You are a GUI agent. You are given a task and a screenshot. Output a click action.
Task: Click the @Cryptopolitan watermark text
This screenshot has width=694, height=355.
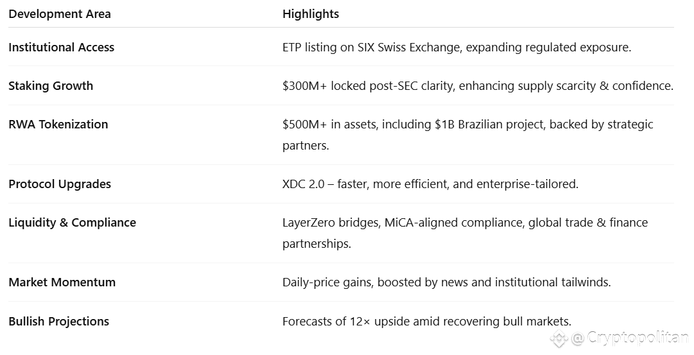point(630,338)
